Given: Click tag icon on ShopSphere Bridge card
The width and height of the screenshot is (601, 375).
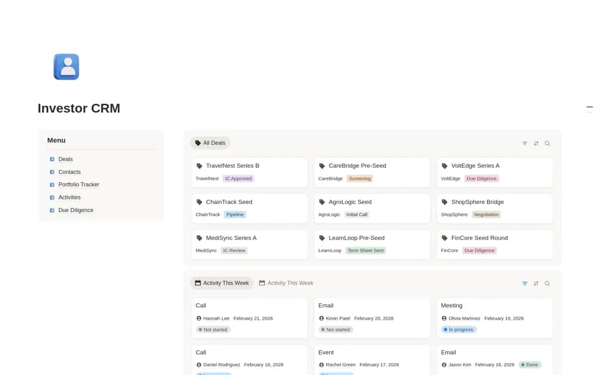Looking at the screenshot, I should [x=445, y=202].
